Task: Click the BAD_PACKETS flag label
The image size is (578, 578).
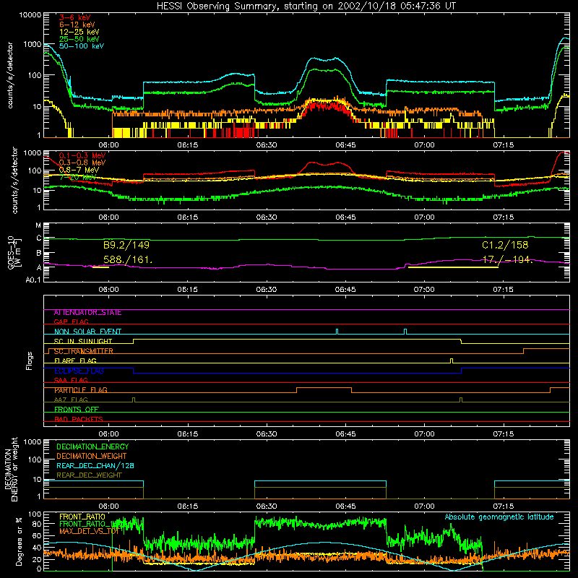Action: pyautogui.click(x=79, y=420)
